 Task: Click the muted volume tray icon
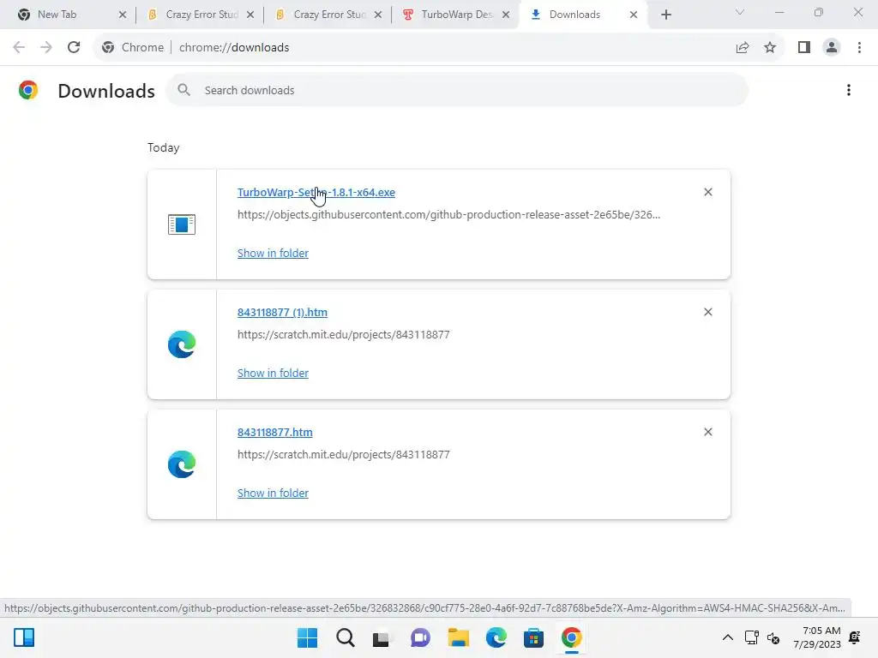click(x=773, y=637)
